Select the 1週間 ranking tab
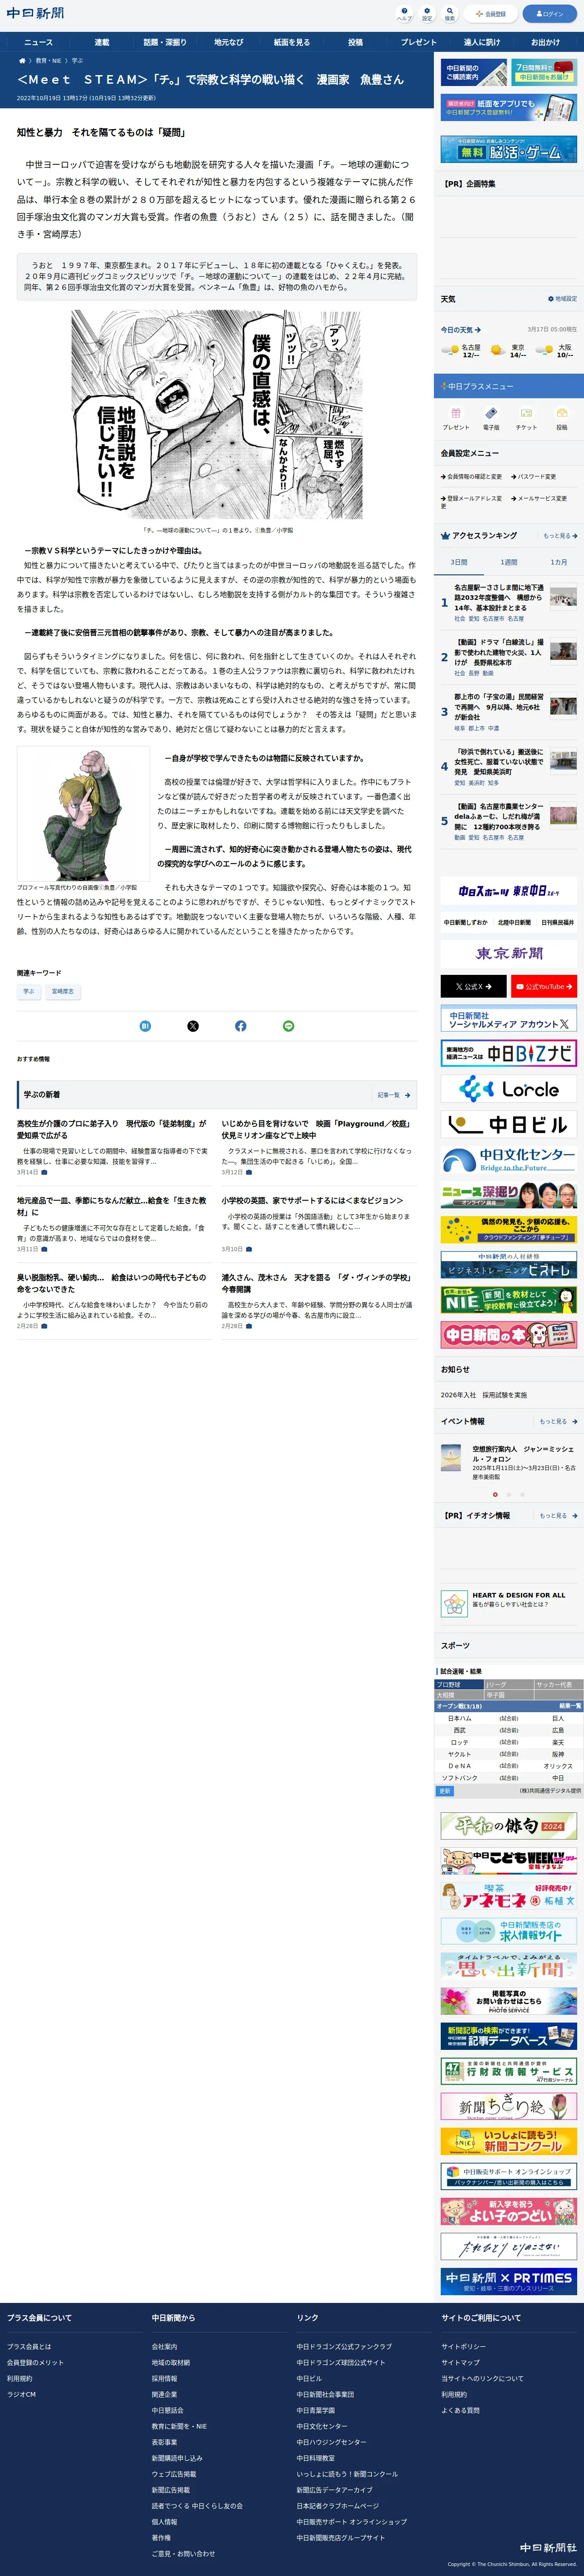The height and width of the screenshot is (2576, 584). click(x=509, y=563)
